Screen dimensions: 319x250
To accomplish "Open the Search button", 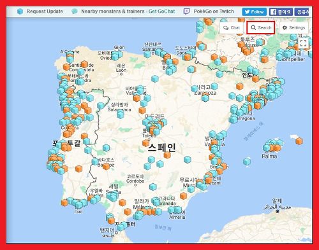I will [261, 27].
